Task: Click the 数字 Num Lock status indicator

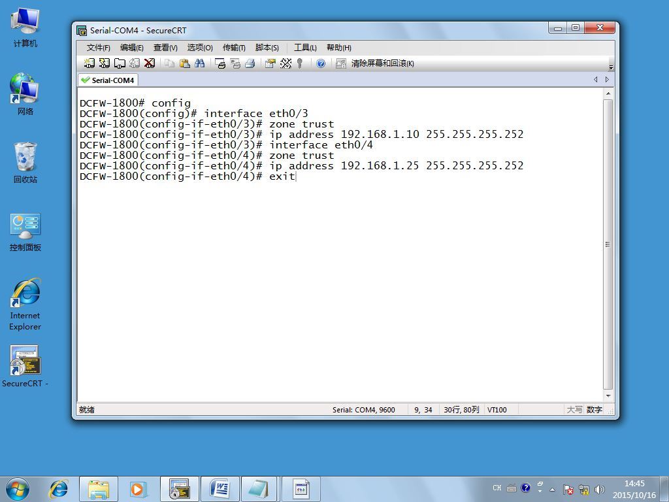Action: click(x=594, y=410)
